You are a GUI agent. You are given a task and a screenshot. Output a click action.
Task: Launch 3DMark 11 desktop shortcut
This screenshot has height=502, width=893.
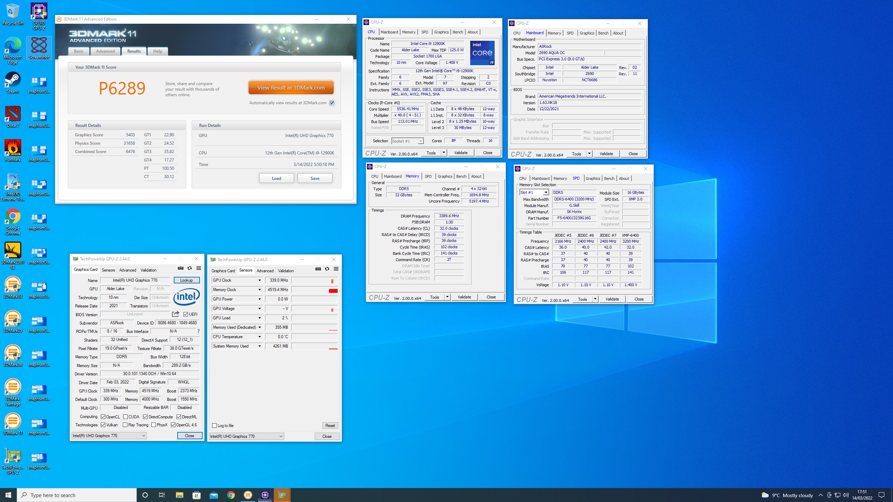(x=13, y=424)
